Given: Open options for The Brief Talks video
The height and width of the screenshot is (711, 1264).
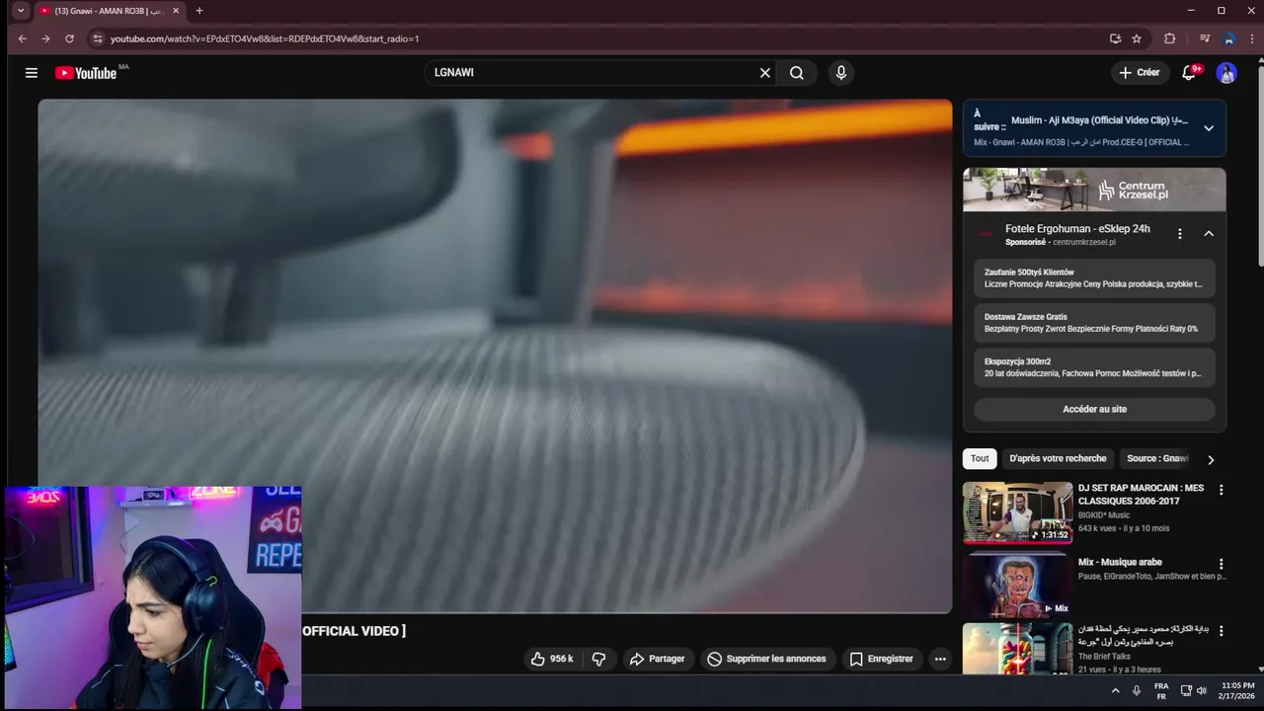Looking at the screenshot, I should pyautogui.click(x=1221, y=631).
